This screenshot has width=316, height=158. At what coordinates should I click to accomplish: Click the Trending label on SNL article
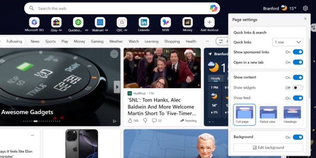pyautogui.click(x=188, y=121)
